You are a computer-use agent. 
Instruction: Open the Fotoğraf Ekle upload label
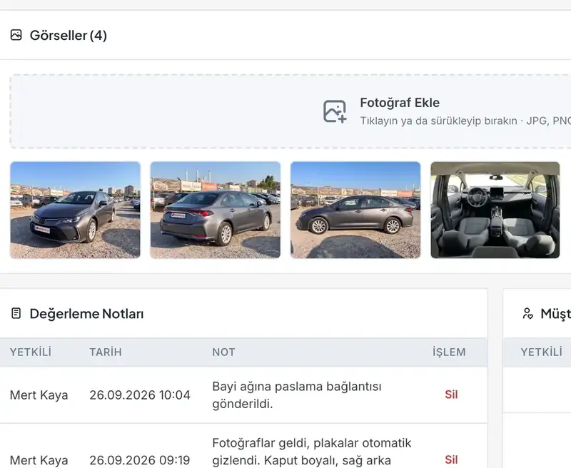point(400,103)
